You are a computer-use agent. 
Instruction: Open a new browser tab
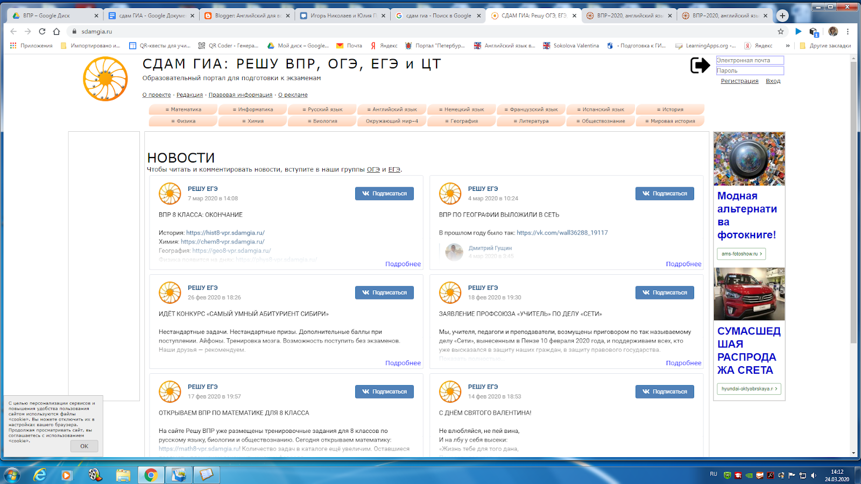(782, 16)
